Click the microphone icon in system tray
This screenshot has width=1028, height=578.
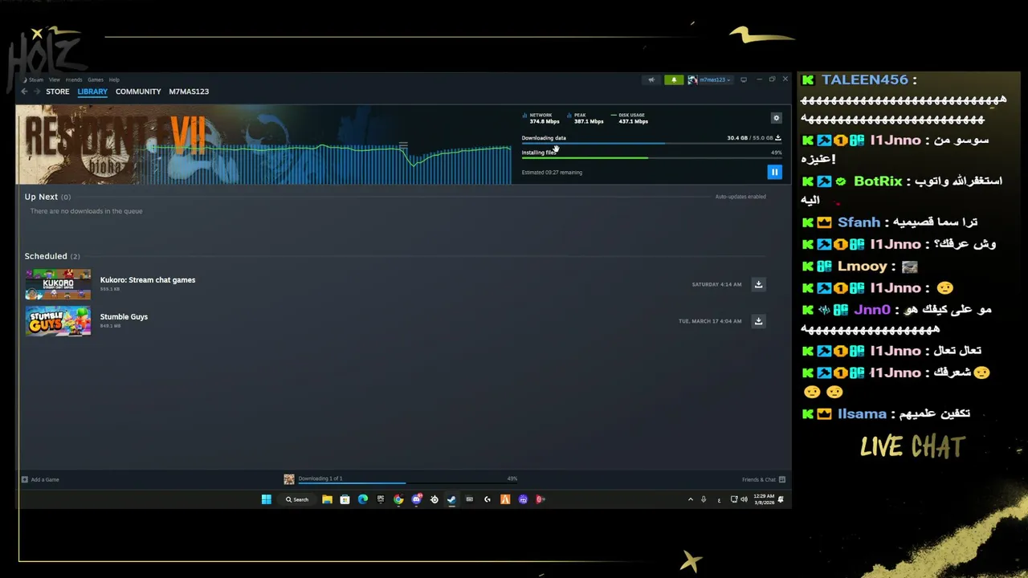pos(704,499)
